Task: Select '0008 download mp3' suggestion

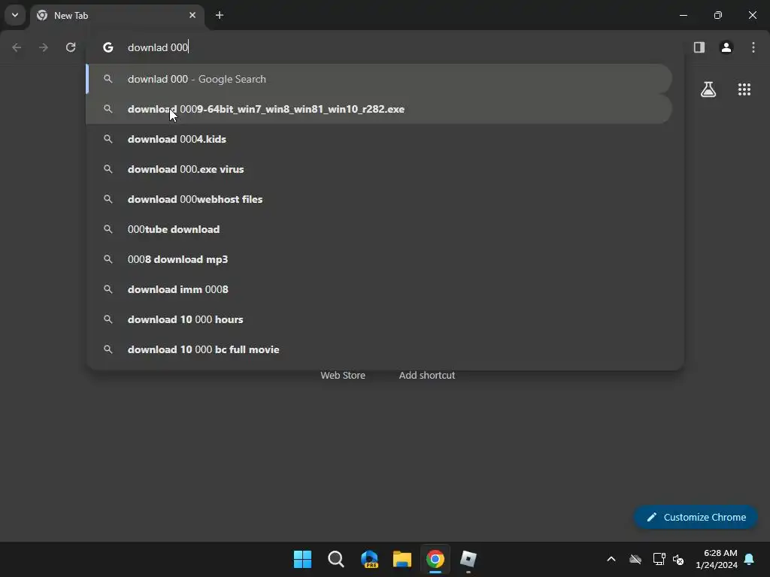Action: (379, 259)
